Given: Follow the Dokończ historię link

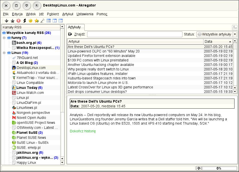Looking at the screenshot, I should point(83,131).
